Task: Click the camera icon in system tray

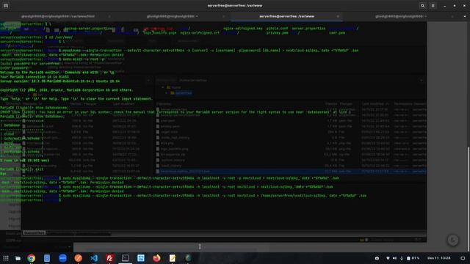Action: (x=377, y=258)
